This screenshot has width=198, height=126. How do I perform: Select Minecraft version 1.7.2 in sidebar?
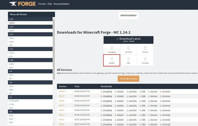point(11,108)
